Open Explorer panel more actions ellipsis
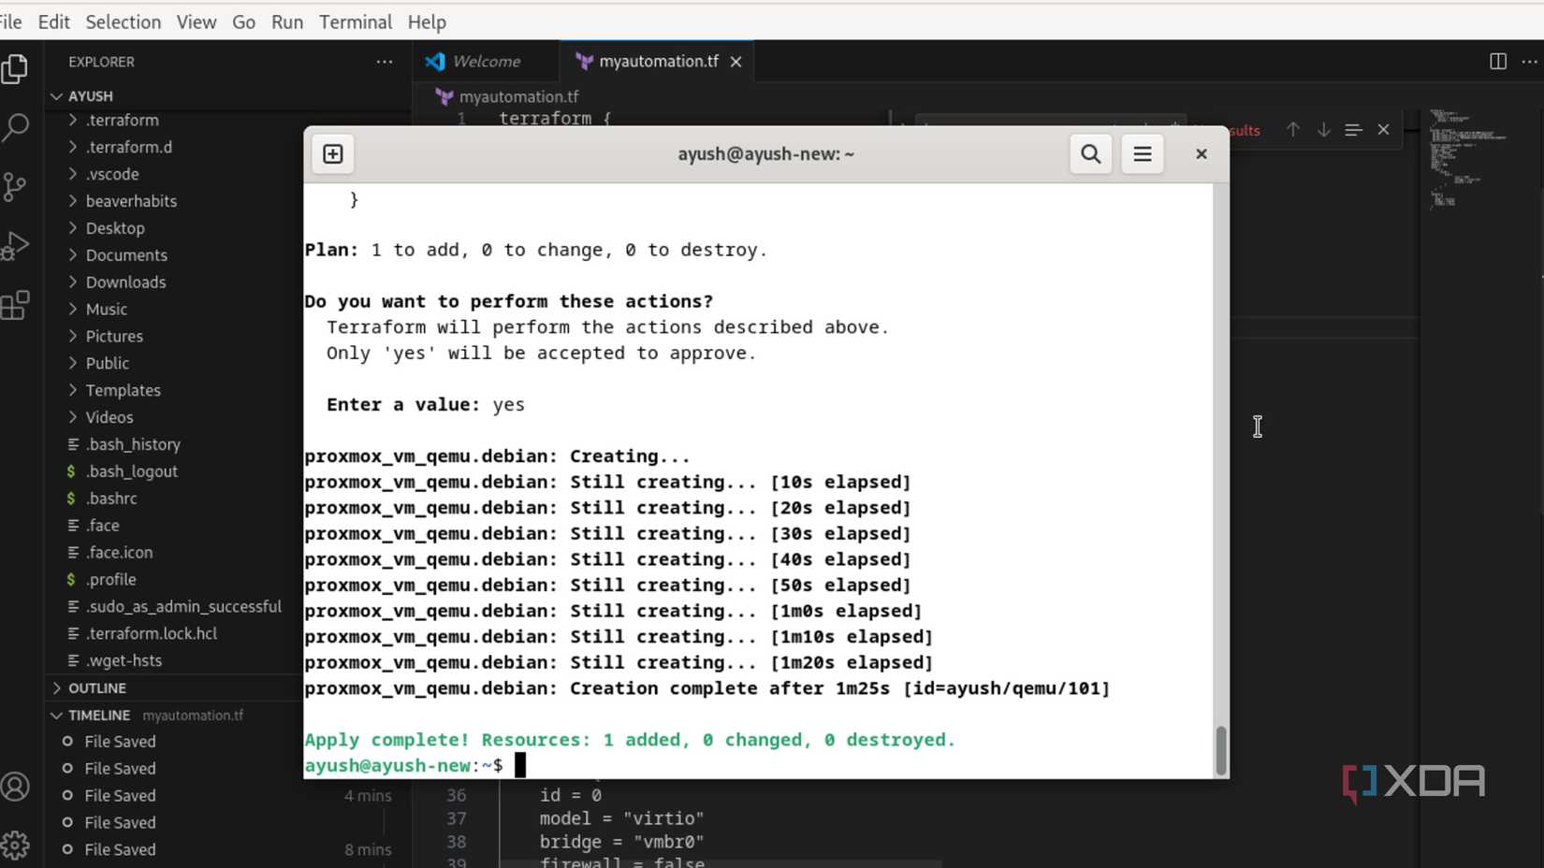The width and height of the screenshot is (1544, 868). [385, 62]
